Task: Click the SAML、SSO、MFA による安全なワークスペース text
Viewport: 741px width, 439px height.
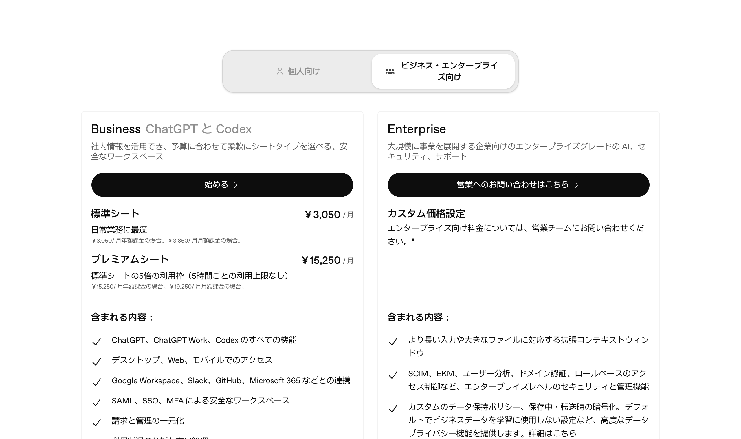Action: pos(201,401)
